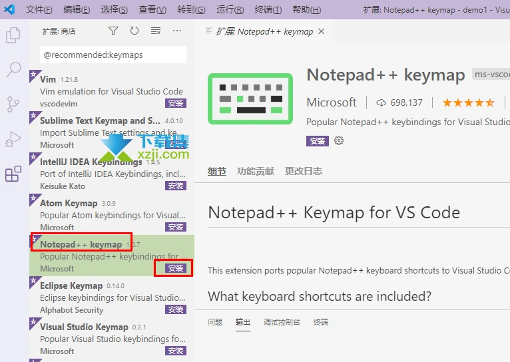Click the vscodevim publisher name
Viewport: 510px width, 362px height.
[x=59, y=104]
